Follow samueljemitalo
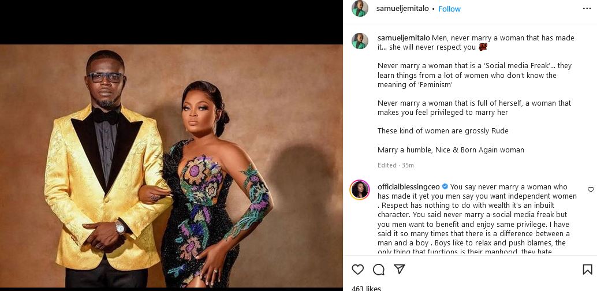The height and width of the screenshot is (291, 597). (x=449, y=9)
